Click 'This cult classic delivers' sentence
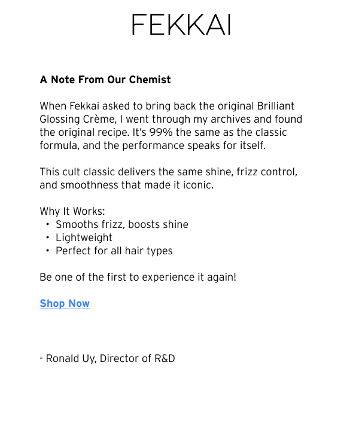The height and width of the screenshot is (438, 359). pos(98,172)
